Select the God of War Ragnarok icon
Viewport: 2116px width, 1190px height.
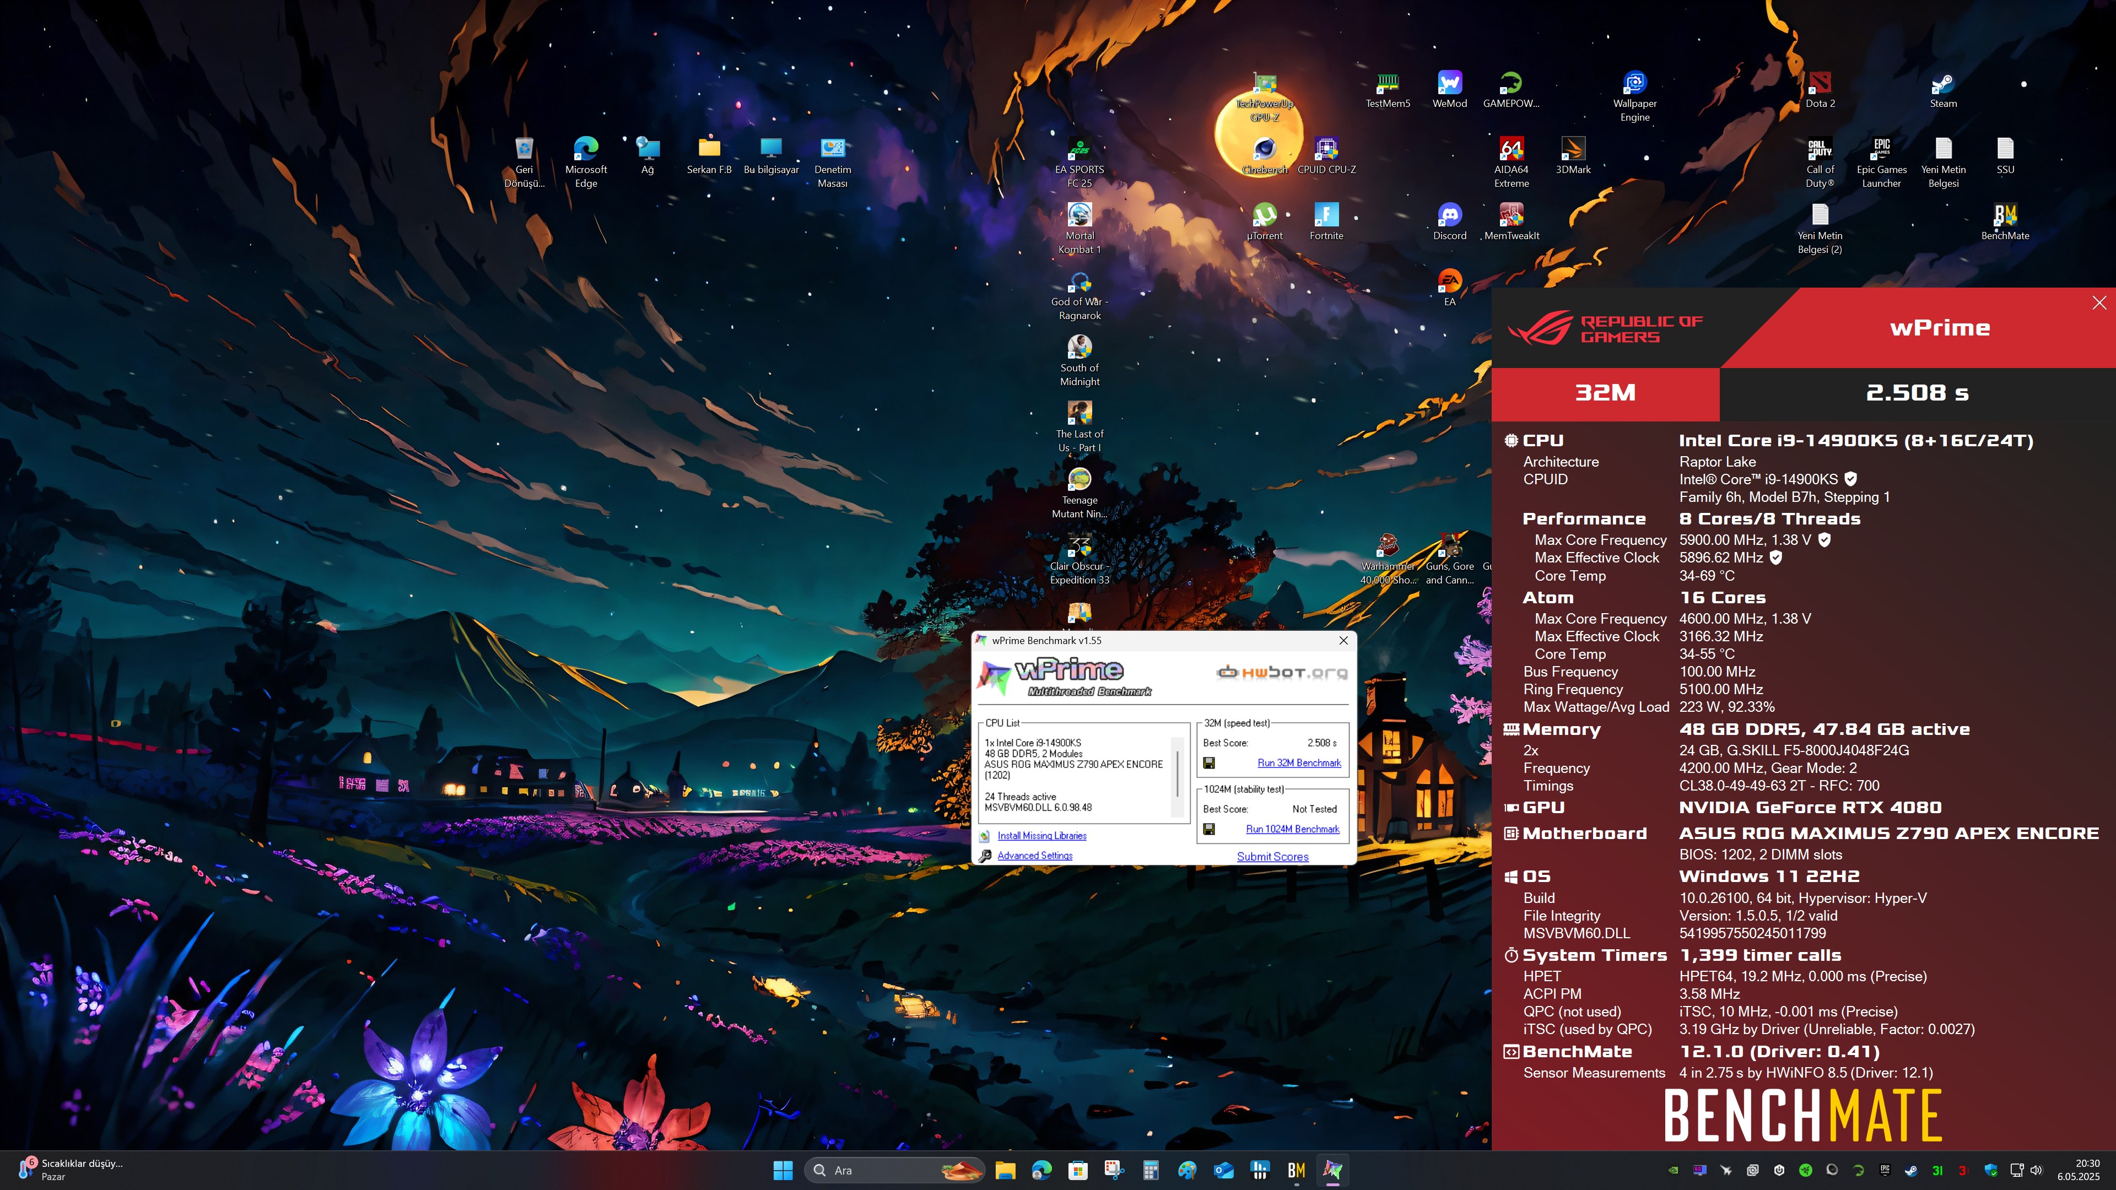[x=1079, y=295]
